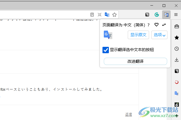The image size is (181, 120).
Task: Open reader view icon in address bar
Action: [92, 15]
